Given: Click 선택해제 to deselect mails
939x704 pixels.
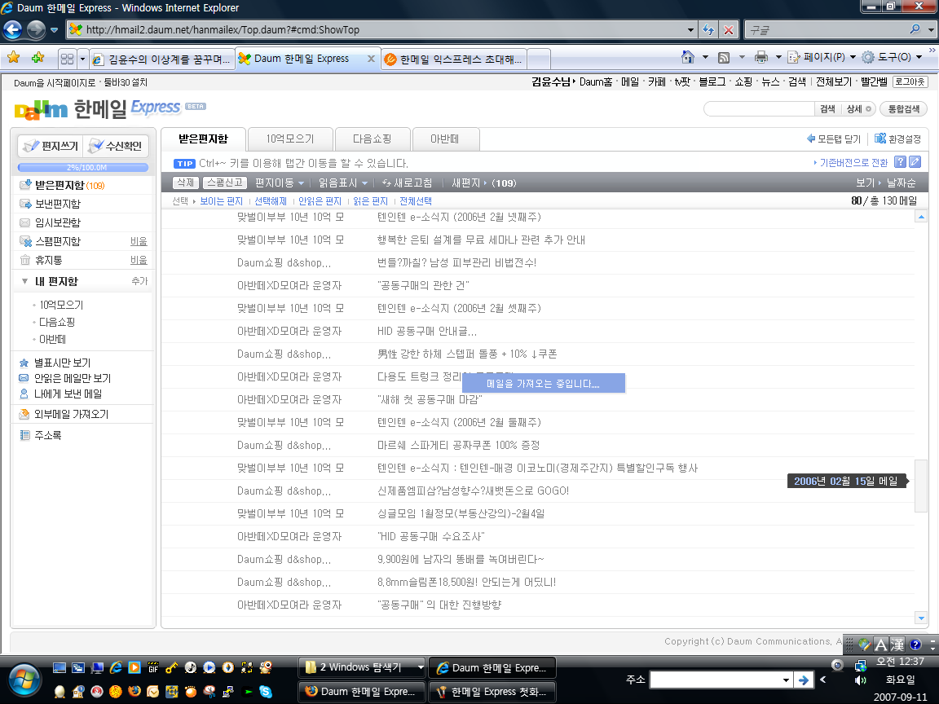Looking at the screenshot, I should point(271,201).
